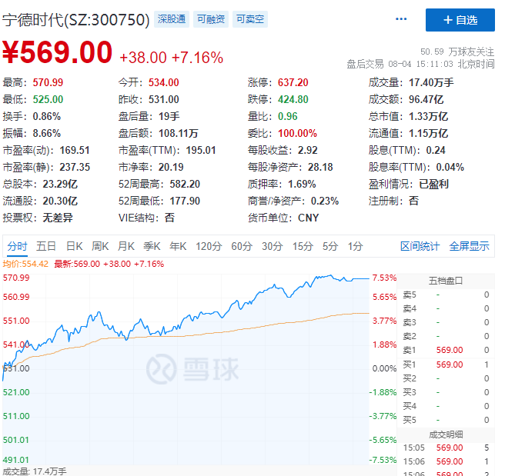Click the stock title 宁德时代(SZ:300750)

76,20
